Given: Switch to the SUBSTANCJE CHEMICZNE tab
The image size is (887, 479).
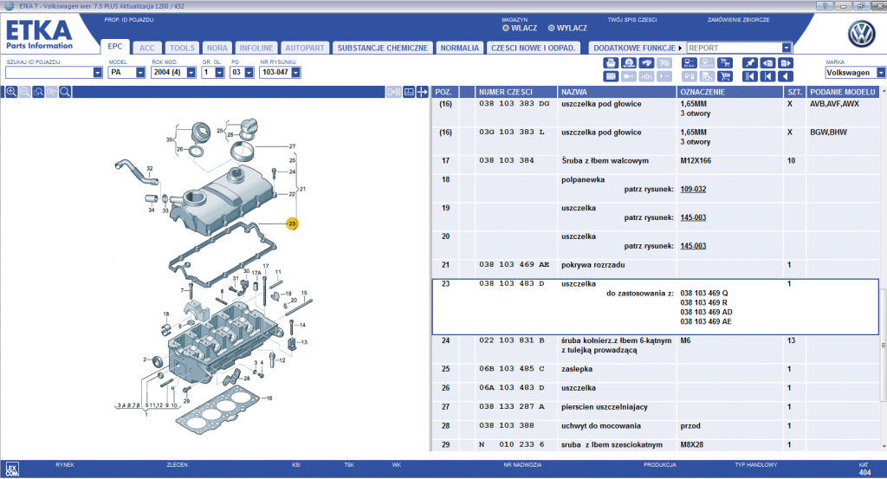Looking at the screenshot, I should tap(382, 48).
